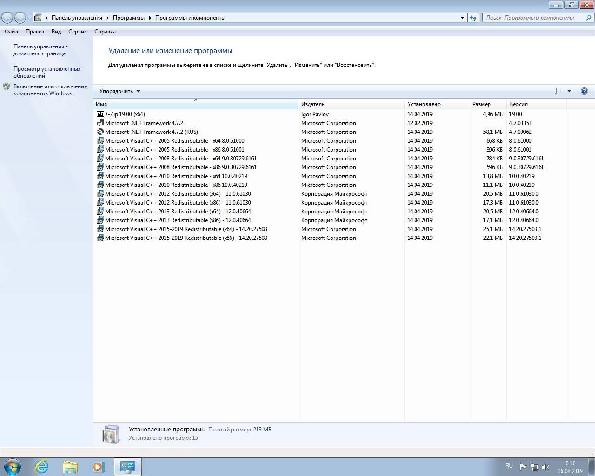The image size is (595, 476).
Task: Open Windows Explorer folder on taskbar
Action: (70, 467)
